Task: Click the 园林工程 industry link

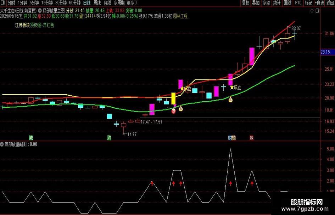Action: point(180,16)
